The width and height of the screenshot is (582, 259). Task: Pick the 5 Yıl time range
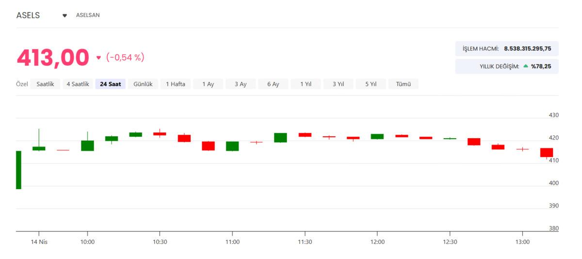click(371, 84)
